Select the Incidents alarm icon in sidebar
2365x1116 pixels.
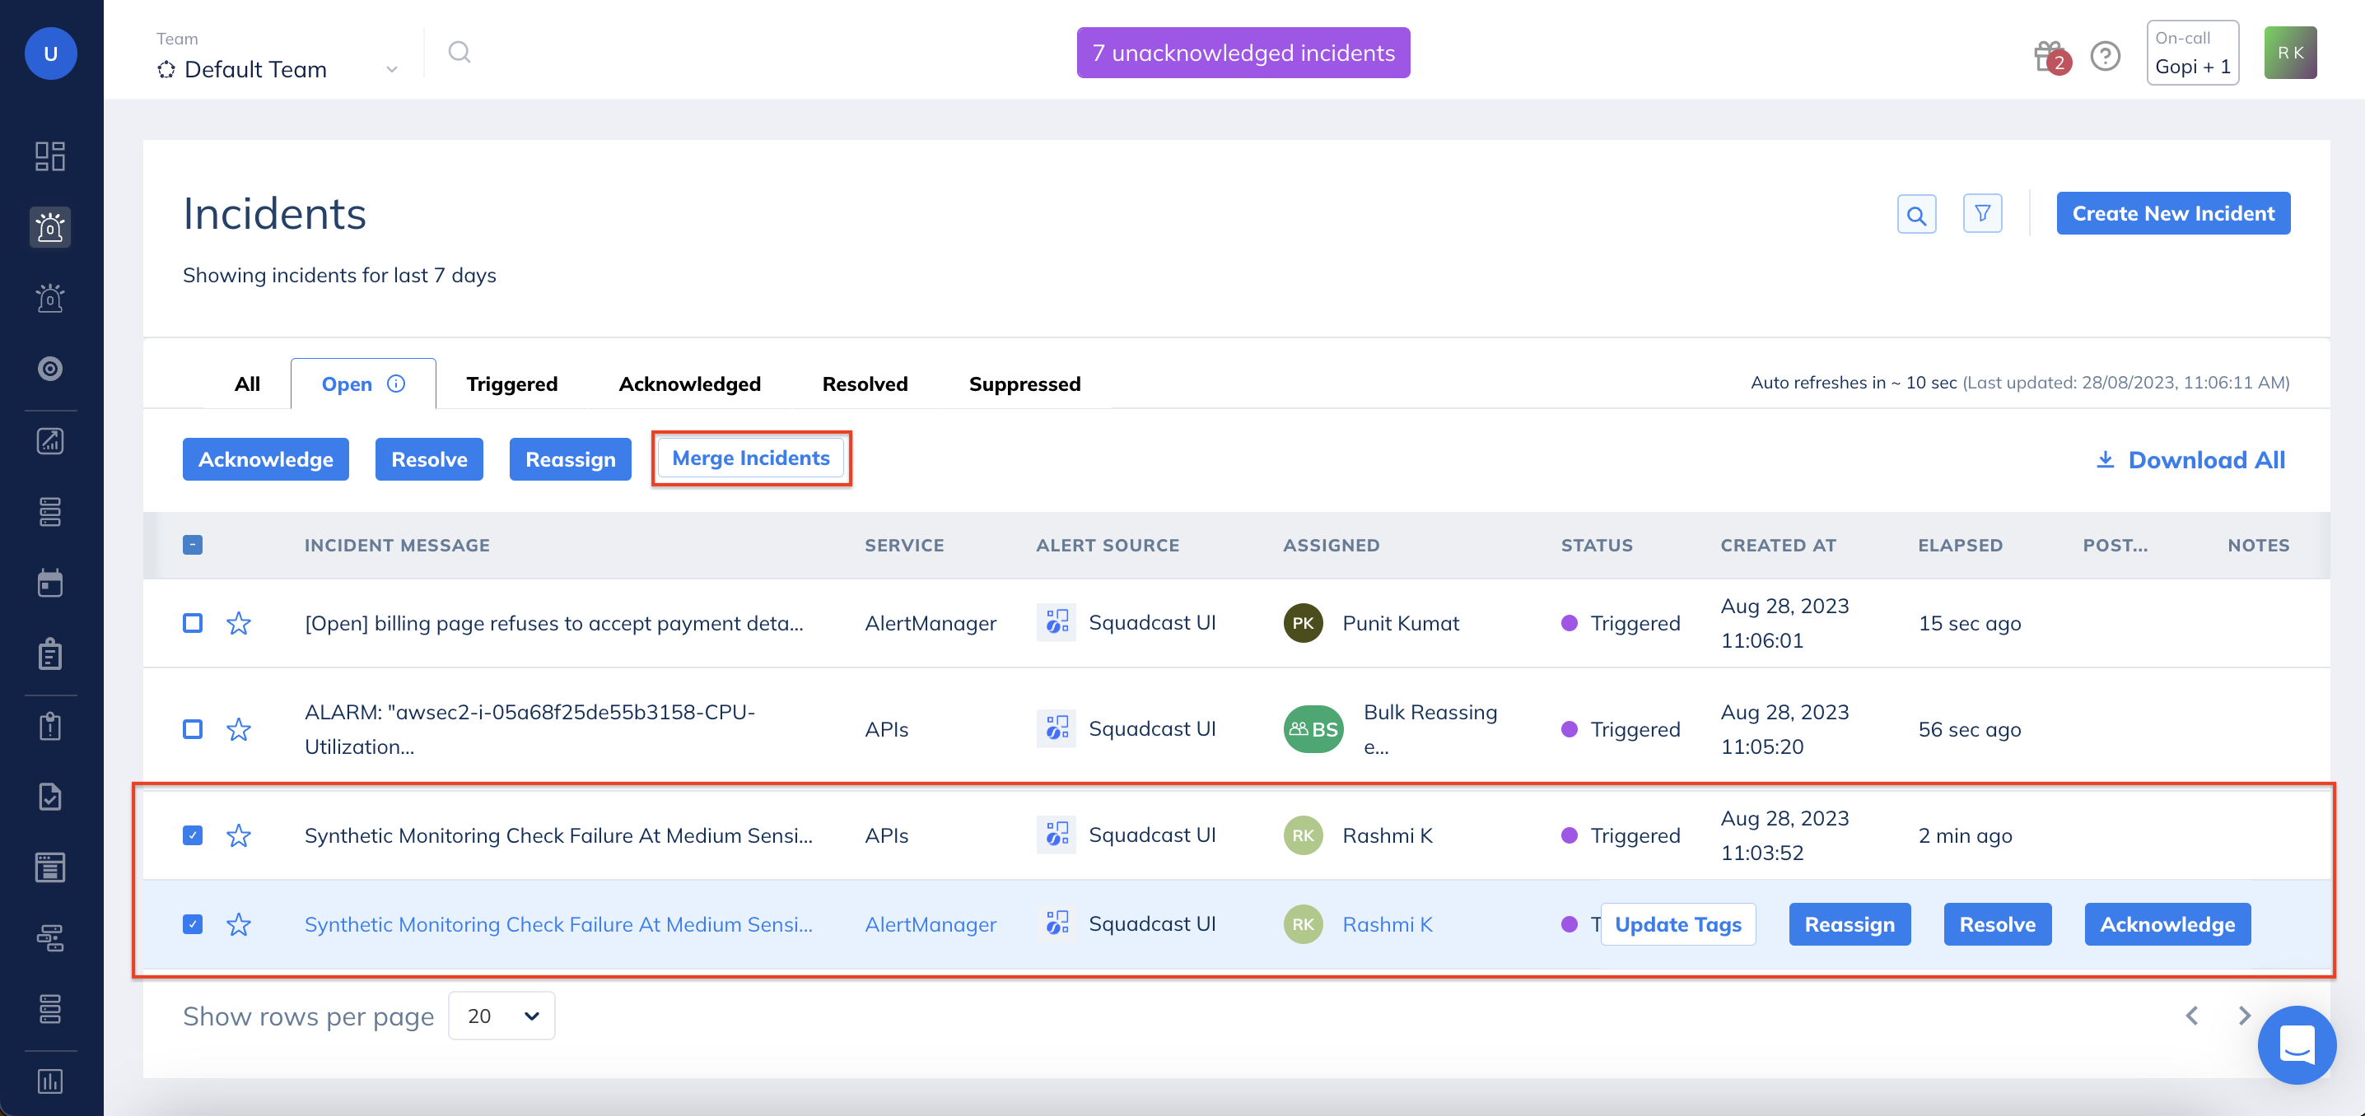pos(49,228)
